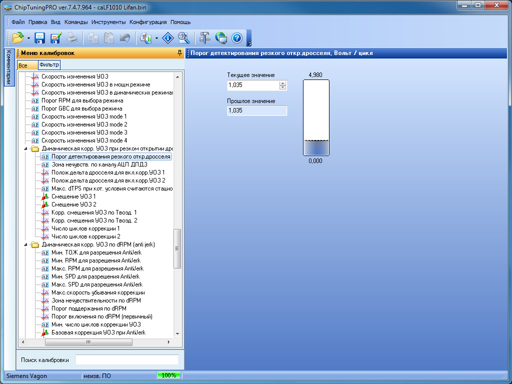Screen dimensions: 512x384
Task: Click the open file folder icon
Action: pos(18,38)
